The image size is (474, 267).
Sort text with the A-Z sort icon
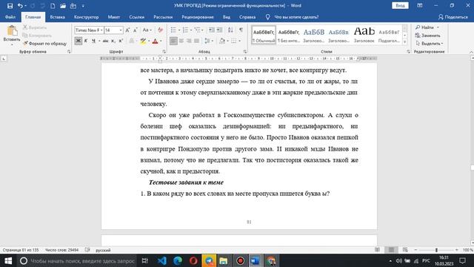[x=230, y=30]
